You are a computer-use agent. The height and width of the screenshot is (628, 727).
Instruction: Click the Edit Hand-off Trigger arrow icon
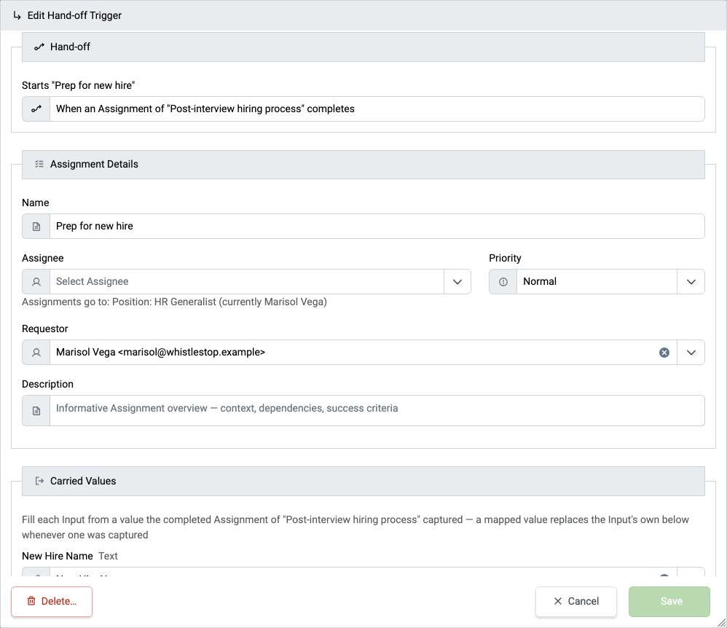pyautogui.click(x=17, y=16)
